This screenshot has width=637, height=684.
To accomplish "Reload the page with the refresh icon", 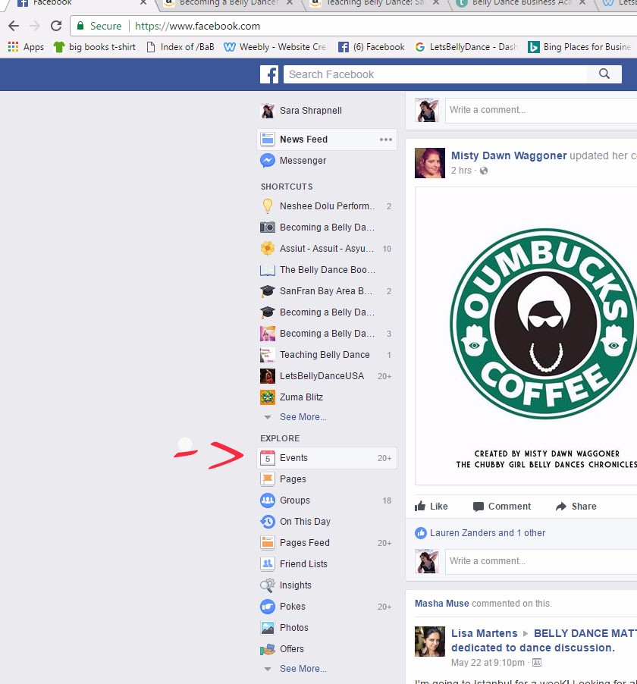I will (x=56, y=27).
